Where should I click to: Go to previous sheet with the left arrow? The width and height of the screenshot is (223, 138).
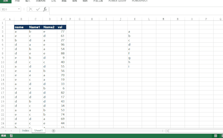pyautogui.click(x=6, y=131)
